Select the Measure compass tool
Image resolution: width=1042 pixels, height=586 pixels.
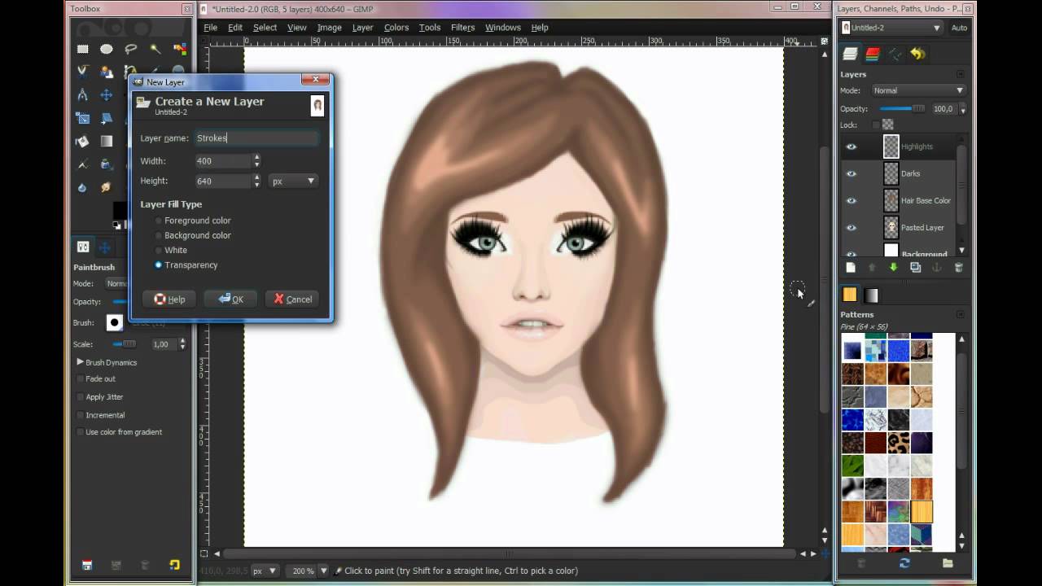click(x=82, y=95)
